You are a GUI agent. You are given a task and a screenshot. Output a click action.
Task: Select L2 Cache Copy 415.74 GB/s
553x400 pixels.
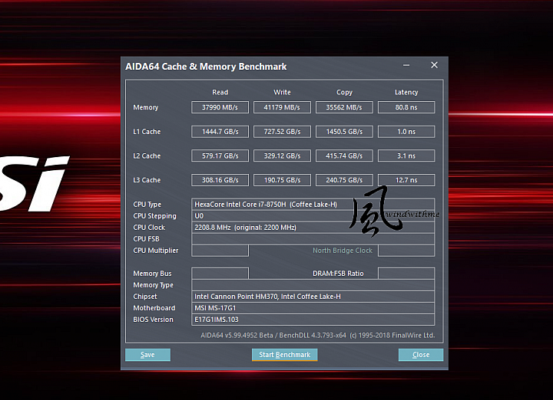coord(344,156)
